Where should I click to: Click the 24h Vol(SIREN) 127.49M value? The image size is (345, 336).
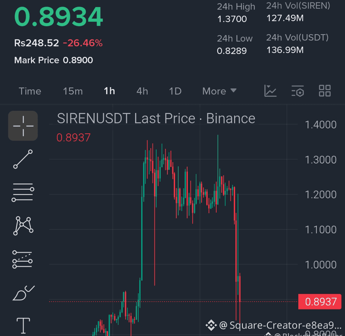pyautogui.click(x=285, y=18)
